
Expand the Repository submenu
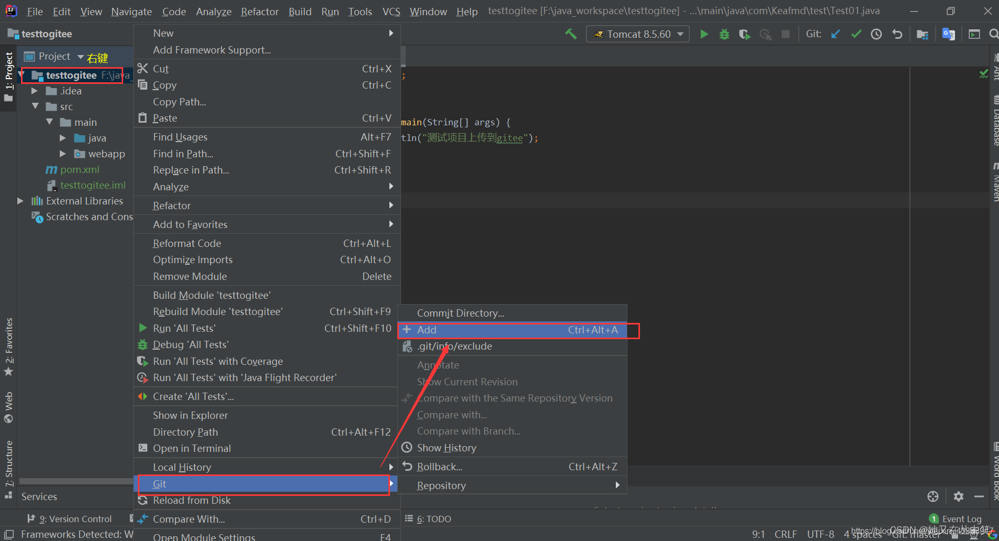(x=513, y=485)
